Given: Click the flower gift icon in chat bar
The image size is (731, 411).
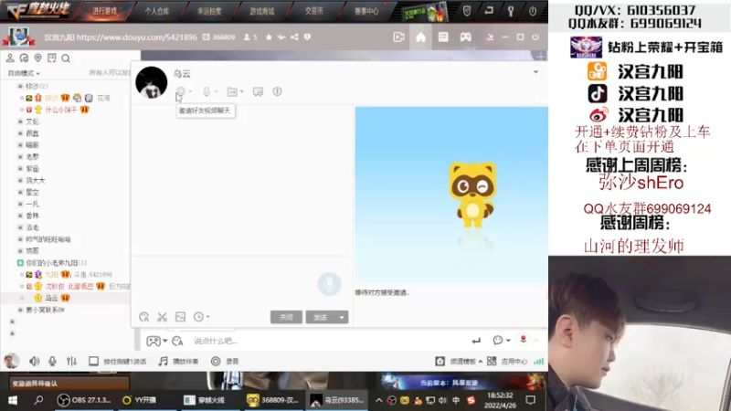Looking at the screenshot, I should point(523,340).
